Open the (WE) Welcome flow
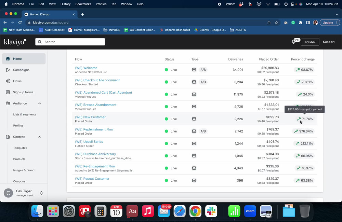The height and width of the screenshot is (222, 342). (x=86, y=68)
